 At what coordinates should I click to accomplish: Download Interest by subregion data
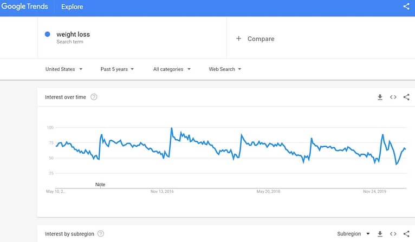pyautogui.click(x=380, y=234)
